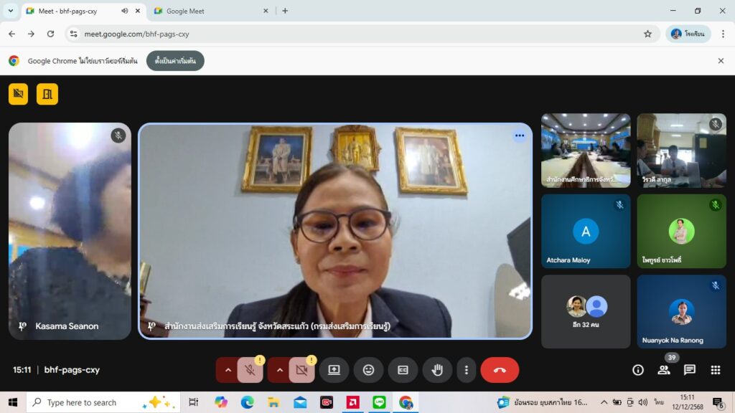
Task: Expand audio settings arrow beside microphone
Action: 228,370
